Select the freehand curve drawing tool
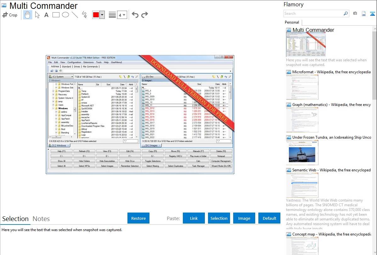 pos(84,15)
